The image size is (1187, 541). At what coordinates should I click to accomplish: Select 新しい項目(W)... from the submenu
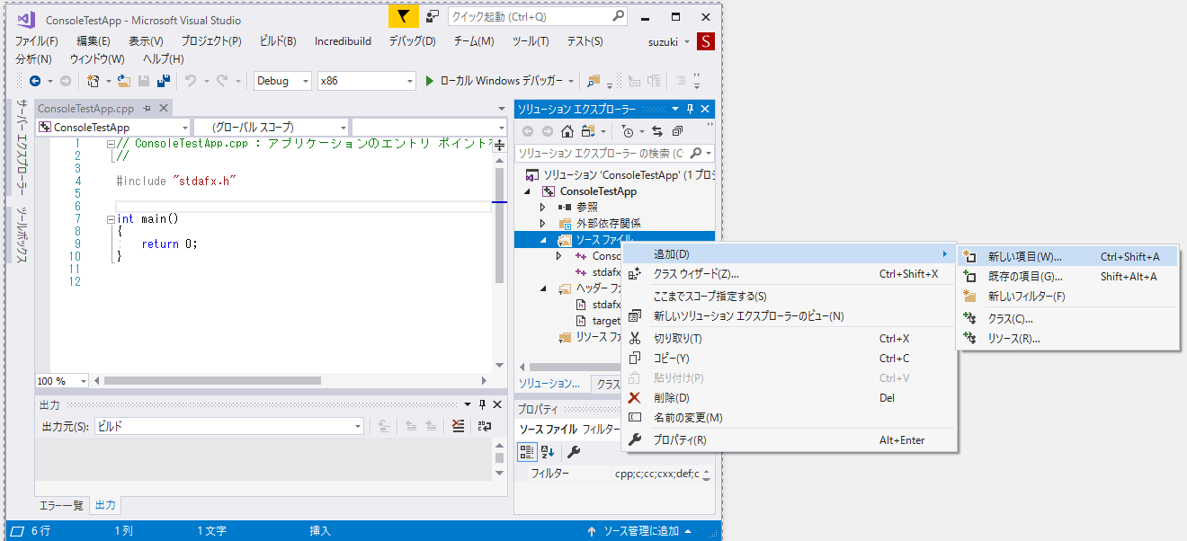(x=1024, y=257)
